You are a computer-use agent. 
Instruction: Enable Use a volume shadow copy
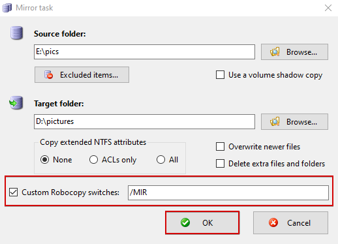(x=220, y=75)
